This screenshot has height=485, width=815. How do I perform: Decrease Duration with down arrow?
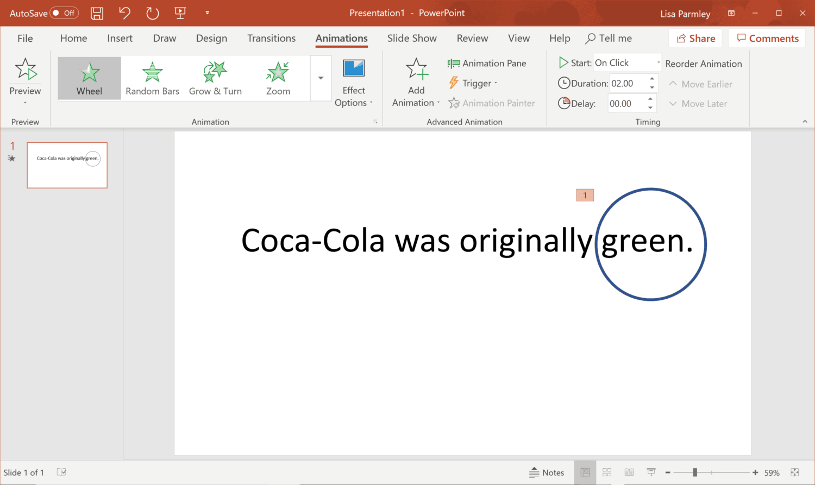pos(652,87)
